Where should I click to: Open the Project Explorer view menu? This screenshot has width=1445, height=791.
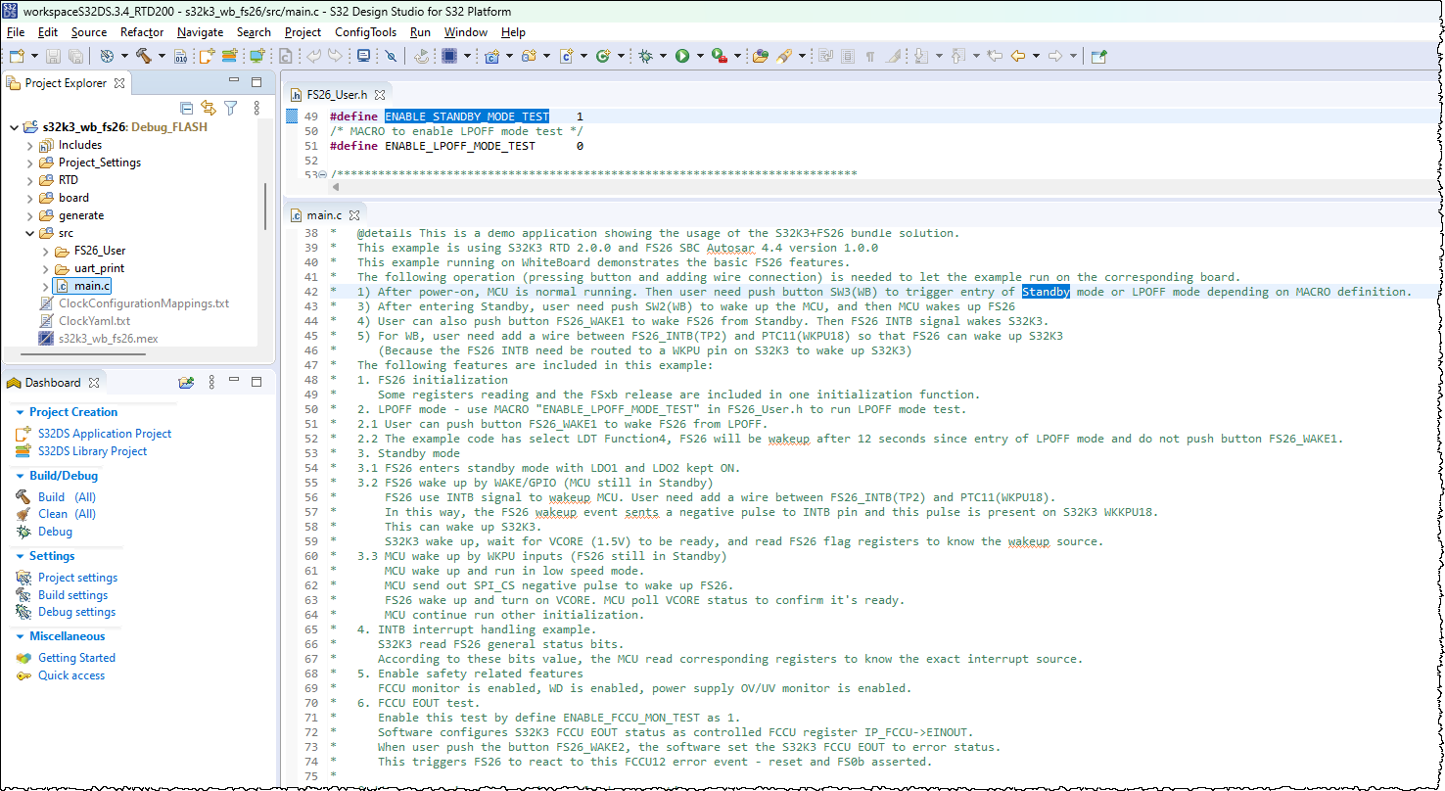(256, 108)
